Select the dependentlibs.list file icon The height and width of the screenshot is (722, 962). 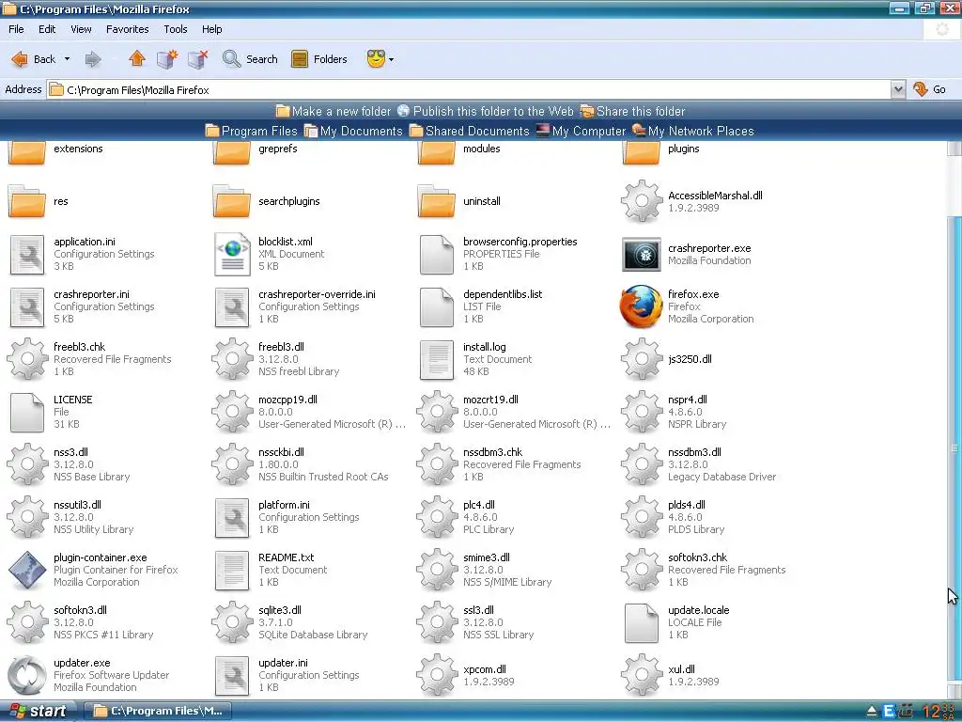[x=437, y=307]
